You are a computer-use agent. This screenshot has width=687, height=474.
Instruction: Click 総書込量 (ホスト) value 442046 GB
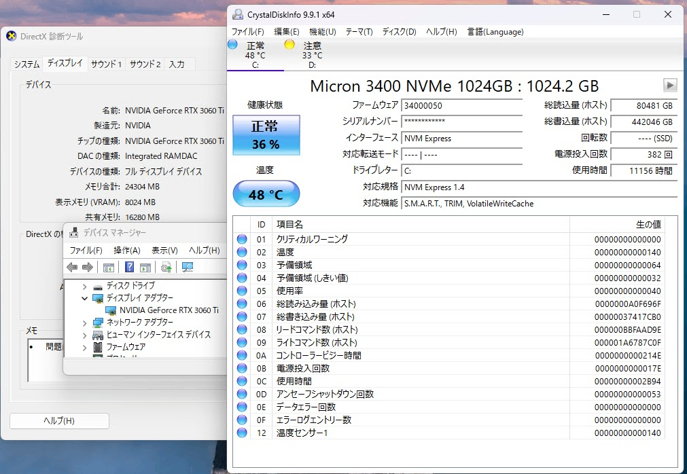[644, 122]
